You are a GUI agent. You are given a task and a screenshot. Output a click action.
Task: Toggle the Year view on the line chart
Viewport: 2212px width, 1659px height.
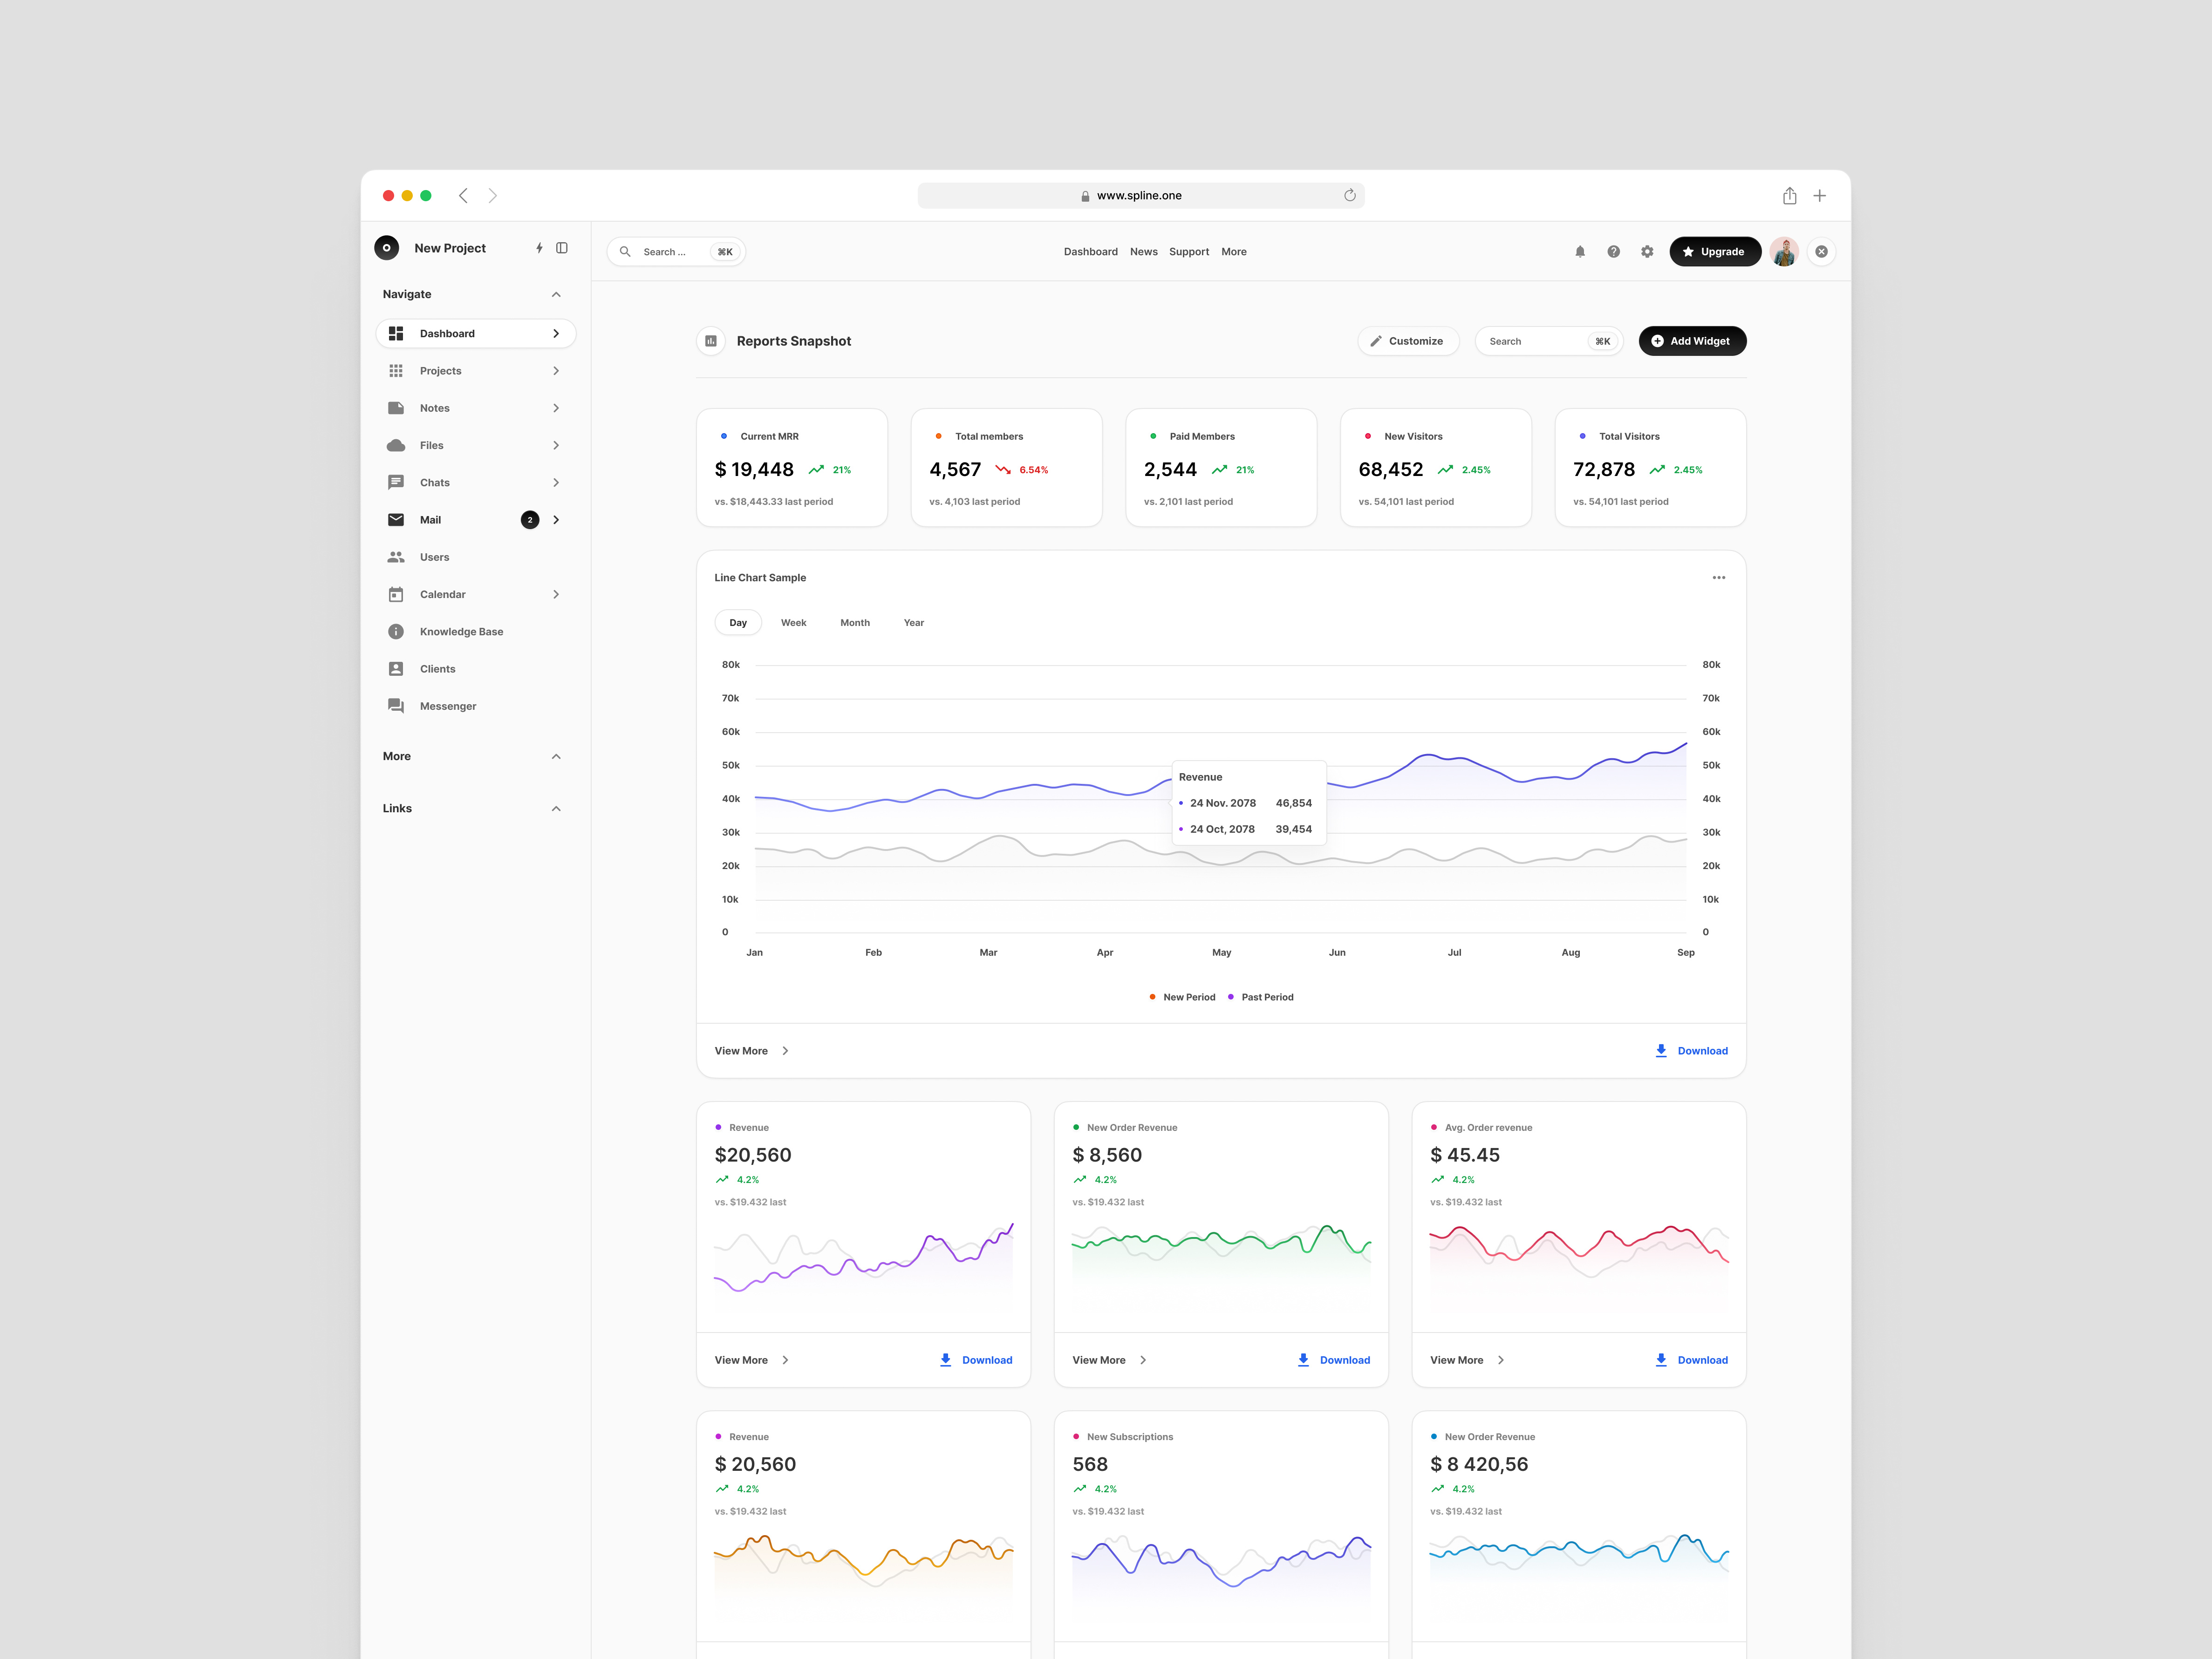click(913, 622)
